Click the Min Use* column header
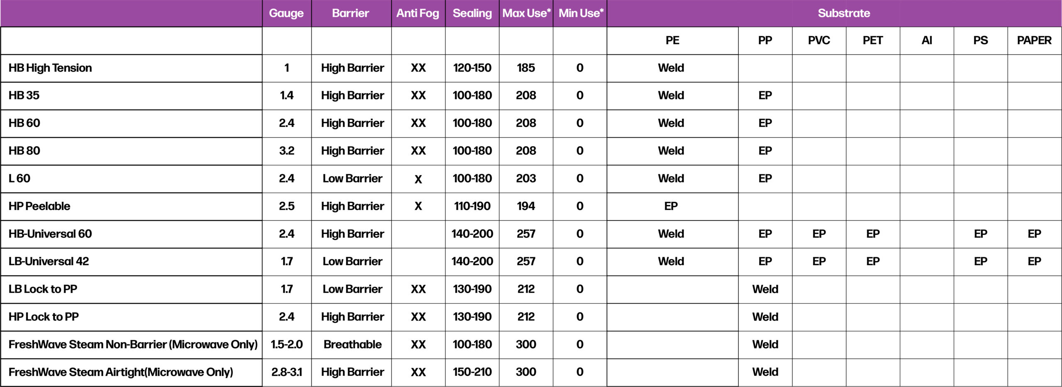The width and height of the screenshot is (1062, 387). pos(580,13)
